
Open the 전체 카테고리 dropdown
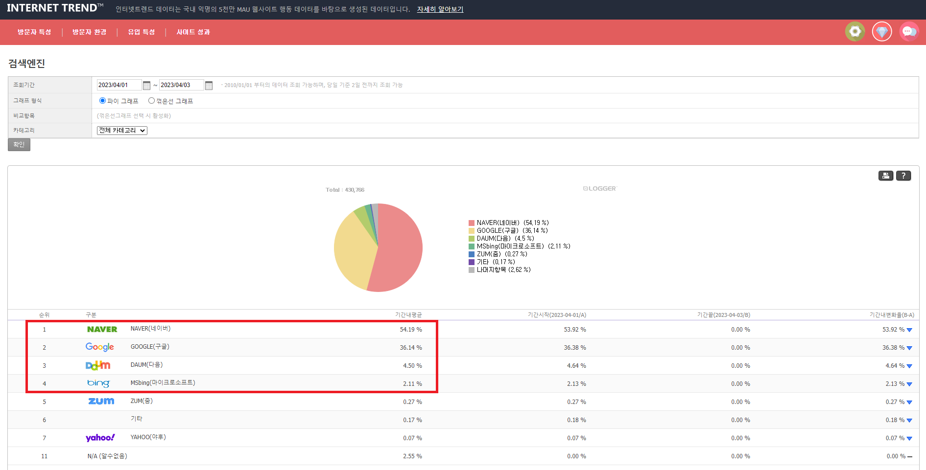point(122,131)
